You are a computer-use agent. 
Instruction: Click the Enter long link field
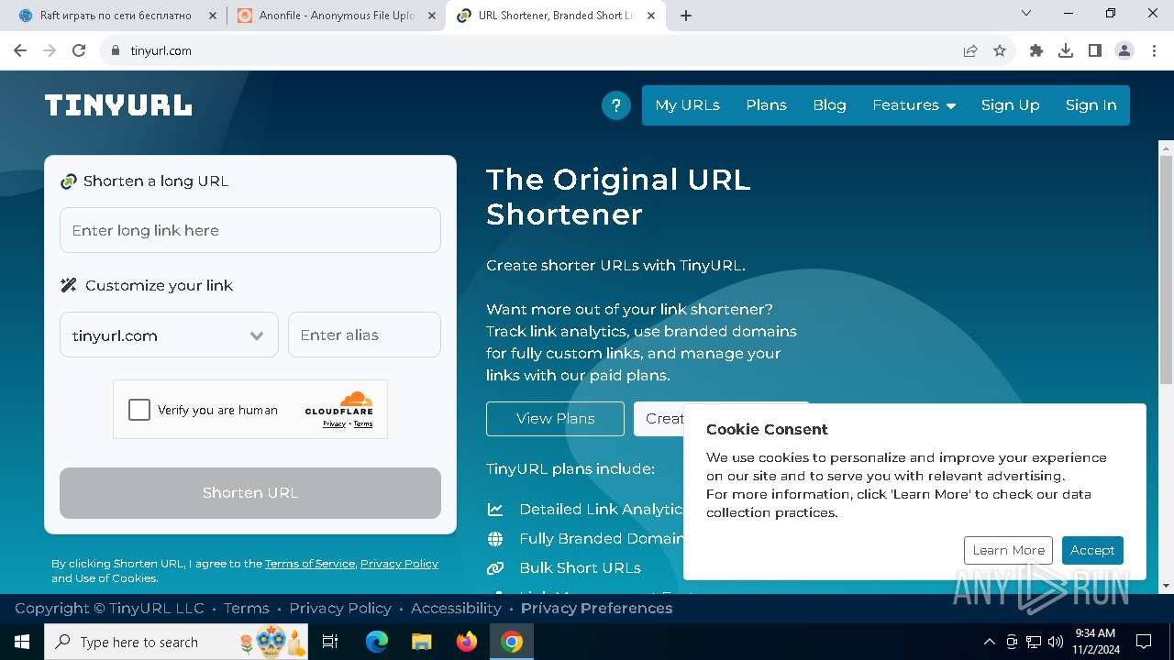pos(250,230)
